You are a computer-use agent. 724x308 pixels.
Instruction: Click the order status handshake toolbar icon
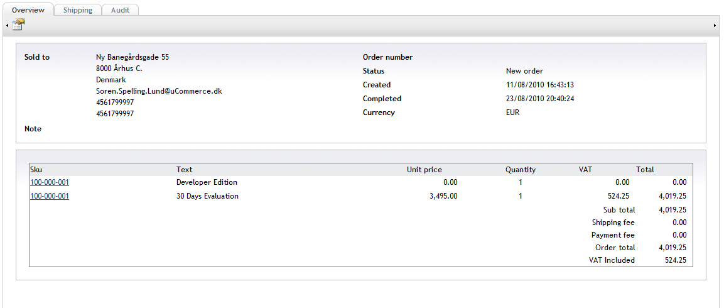click(x=18, y=25)
